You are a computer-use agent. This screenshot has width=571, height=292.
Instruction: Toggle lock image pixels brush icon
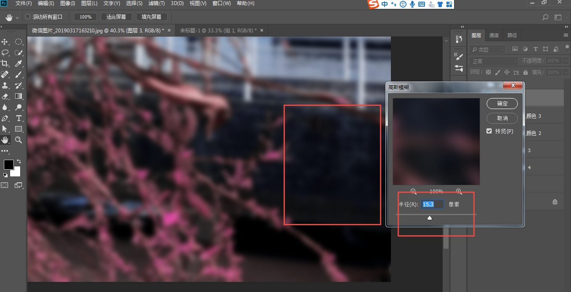[497, 72]
